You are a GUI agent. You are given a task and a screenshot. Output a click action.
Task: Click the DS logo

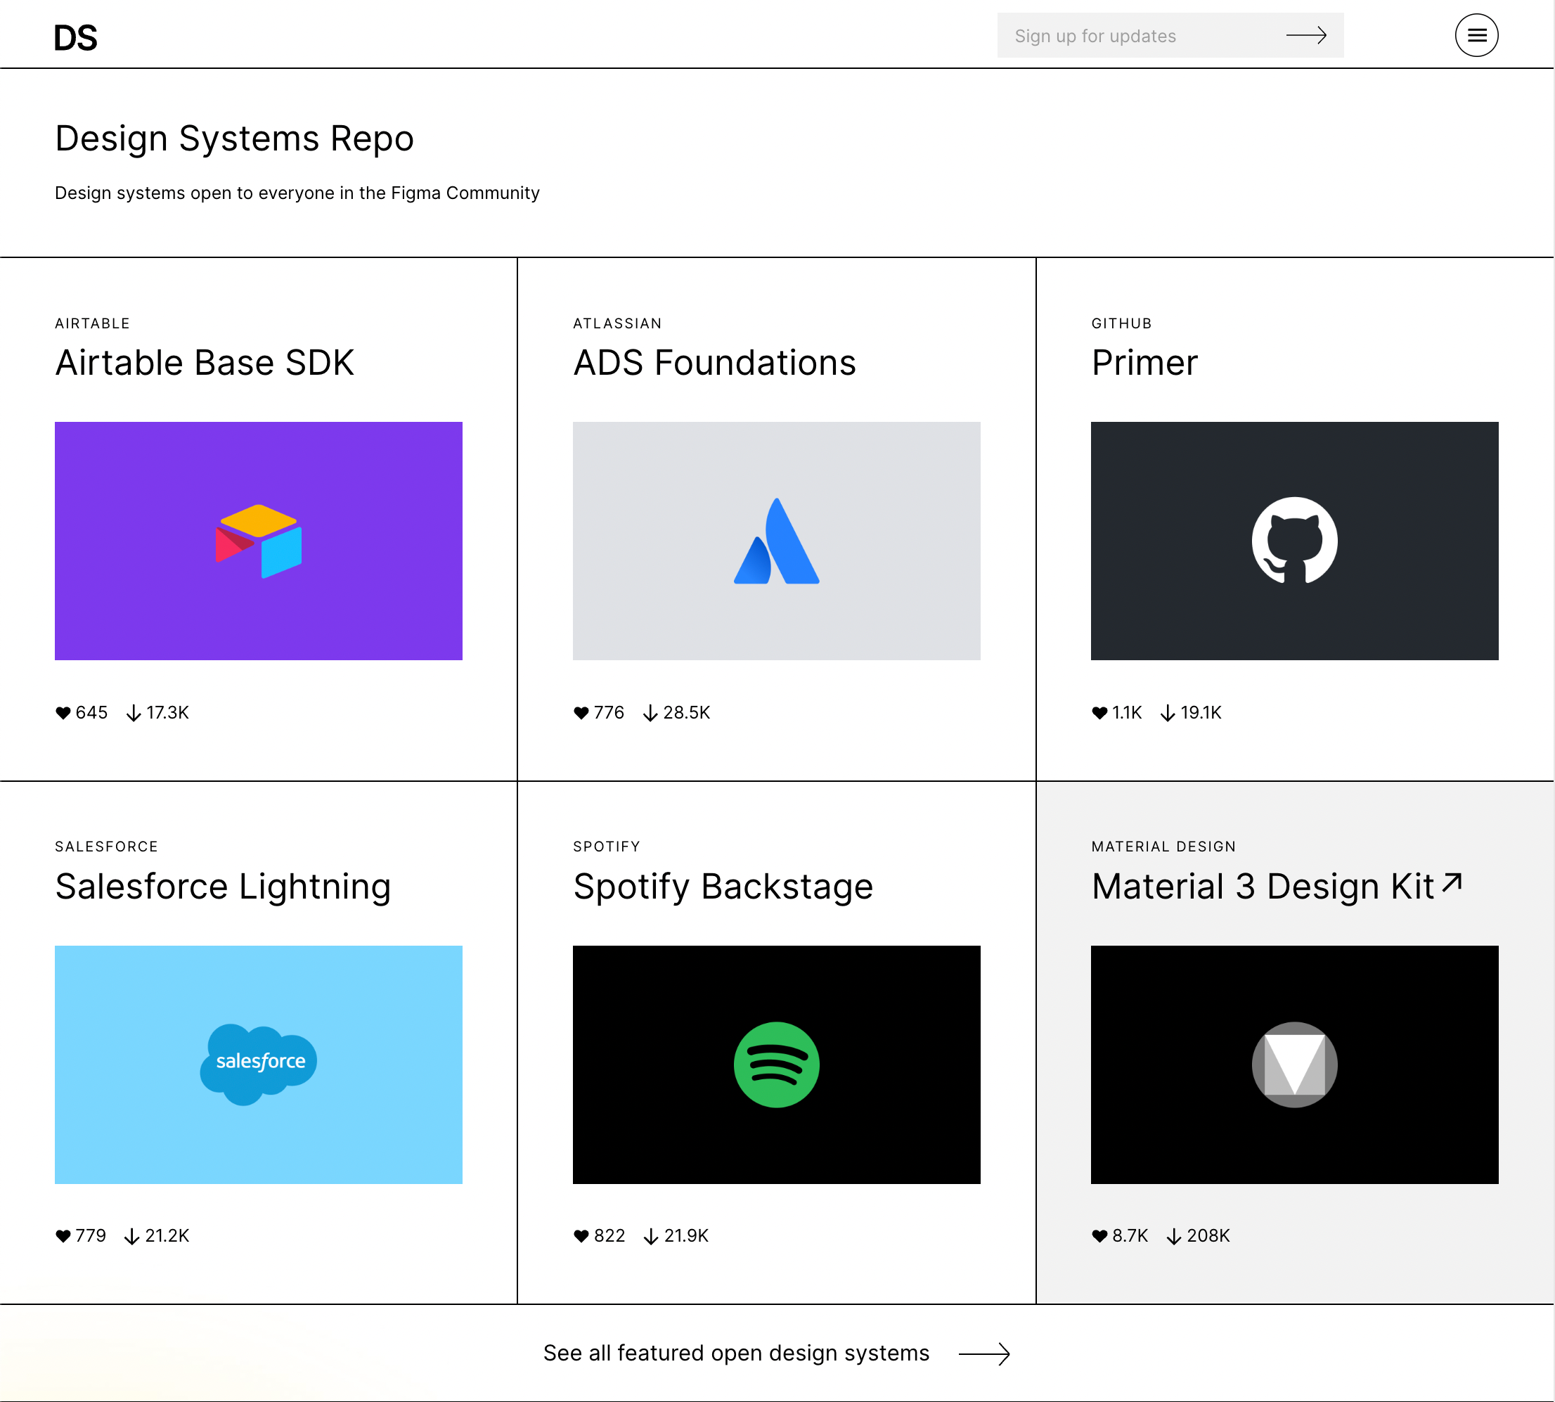coord(75,38)
